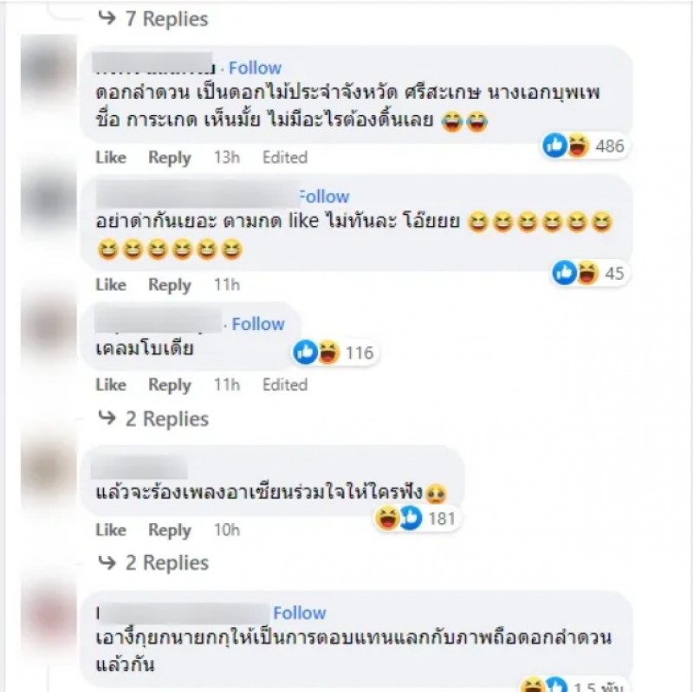Click the blurred avatar of the first commenter
Screen dimensions: 693x692
pyautogui.click(x=49, y=69)
